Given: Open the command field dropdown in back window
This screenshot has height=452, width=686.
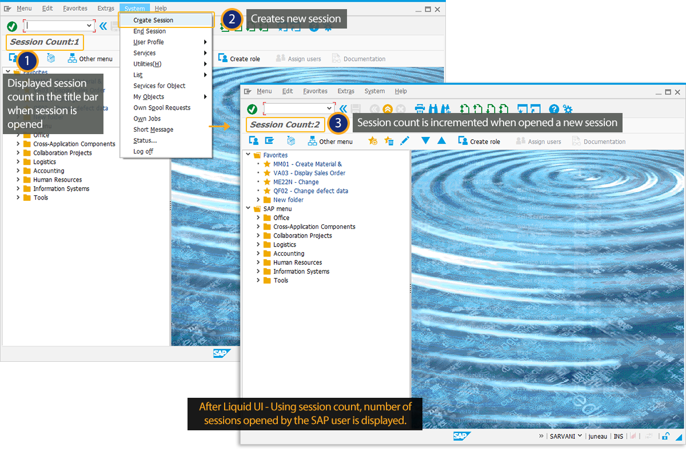Looking at the screenshot, I should 89,26.
